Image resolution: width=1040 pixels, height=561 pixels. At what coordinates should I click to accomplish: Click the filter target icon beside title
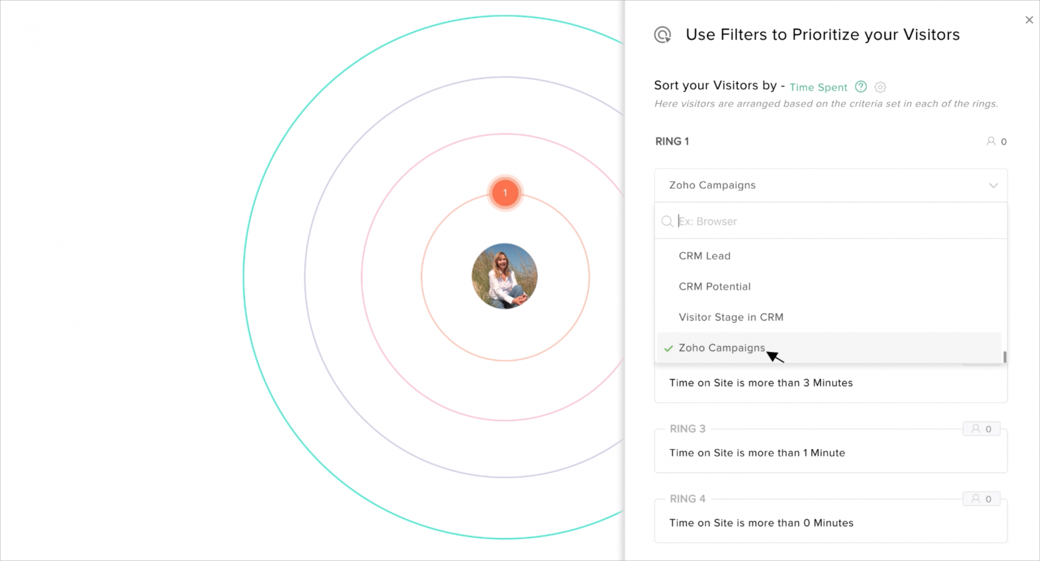click(662, 35)
